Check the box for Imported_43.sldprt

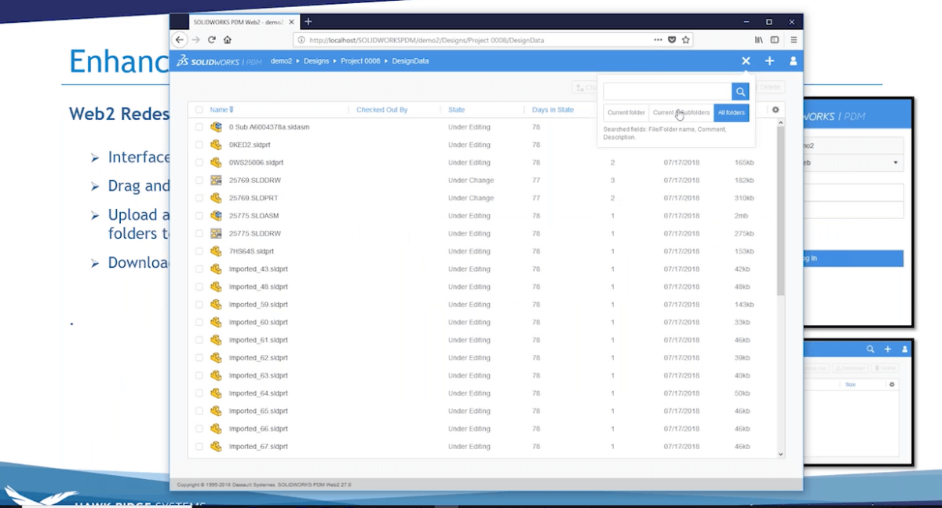pyautogui.click(x=199, y=269)
